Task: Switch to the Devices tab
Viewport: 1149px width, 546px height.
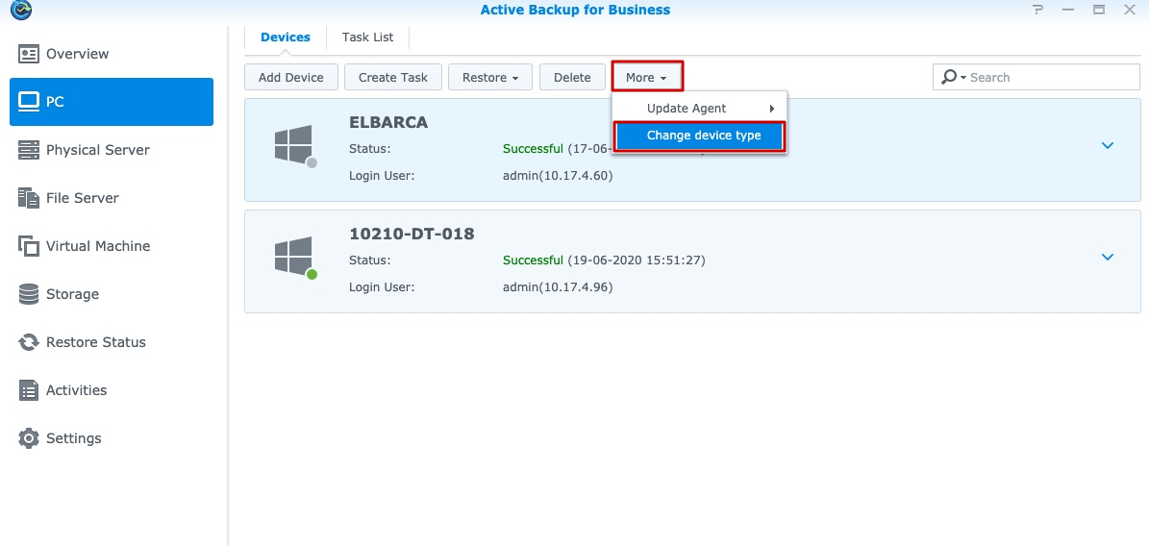Action: pyautogui.click(x=286, y=37)
